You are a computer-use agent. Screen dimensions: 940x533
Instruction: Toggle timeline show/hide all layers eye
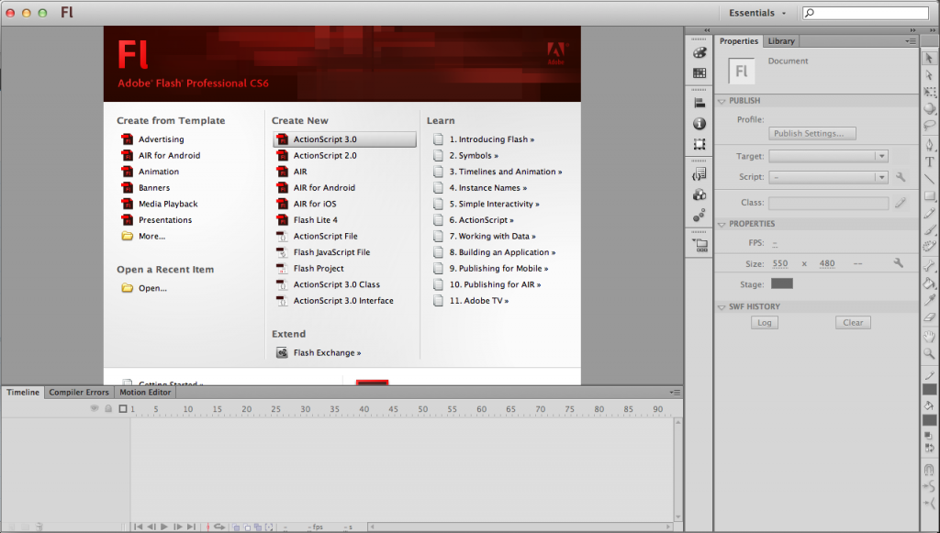95,408
